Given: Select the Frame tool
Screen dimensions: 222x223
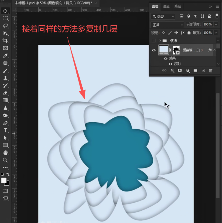Looking at the screenshot, I should (5, 48).
